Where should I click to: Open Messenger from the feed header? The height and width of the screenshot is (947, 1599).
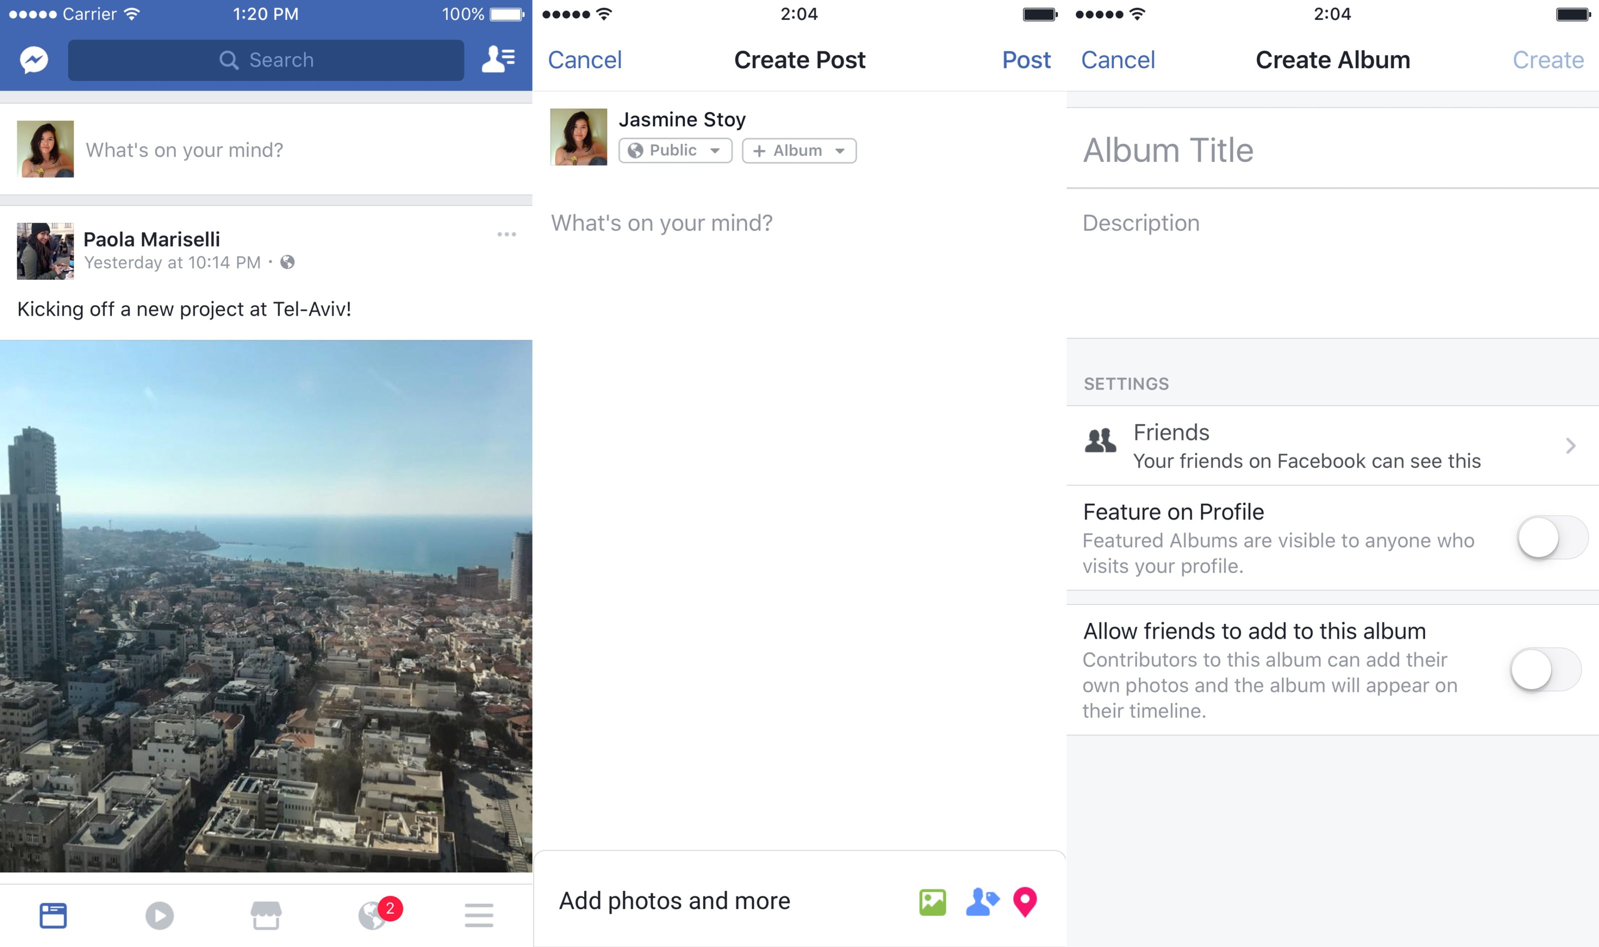(x=34, y=60)
